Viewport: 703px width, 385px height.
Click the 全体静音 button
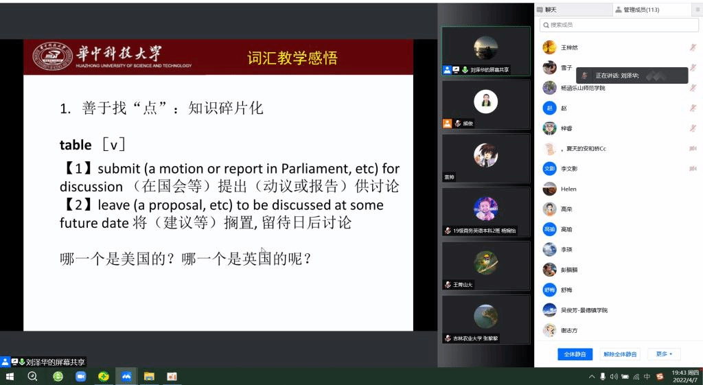[x=575, y=354]
